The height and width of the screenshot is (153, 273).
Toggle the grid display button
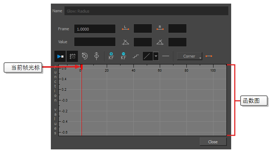[x=72, y=56]
